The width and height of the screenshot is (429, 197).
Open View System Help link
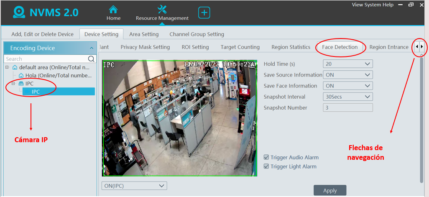[x=372, y=5]
